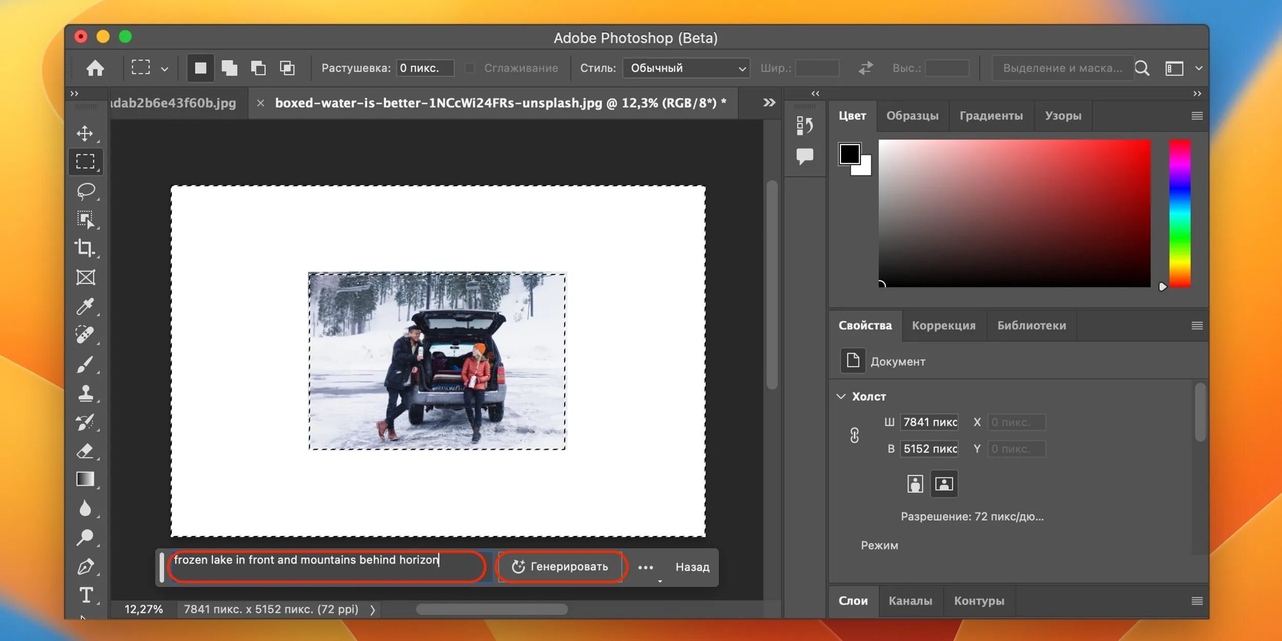Select the History Brush tool

pyautogui.click(x=85, y=422)
